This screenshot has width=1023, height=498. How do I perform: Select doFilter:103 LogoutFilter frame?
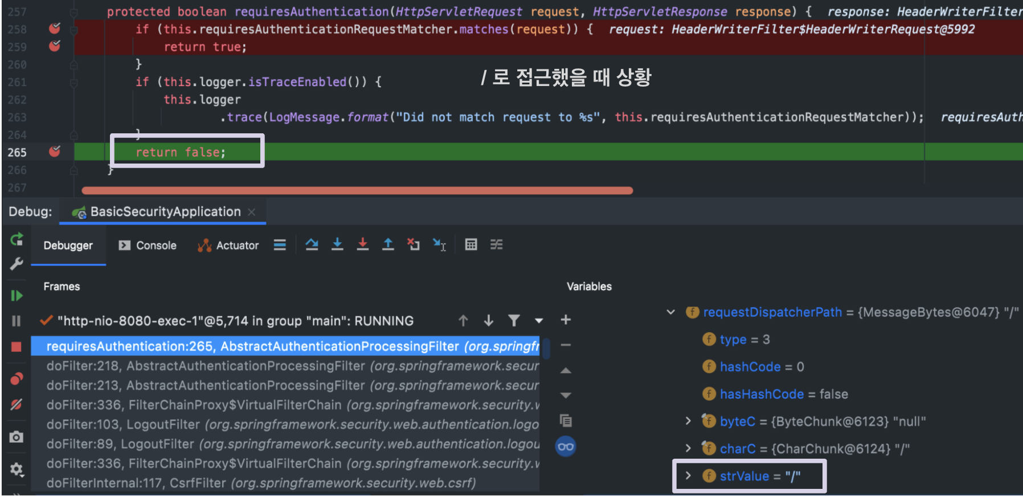[x=285, y=424]
